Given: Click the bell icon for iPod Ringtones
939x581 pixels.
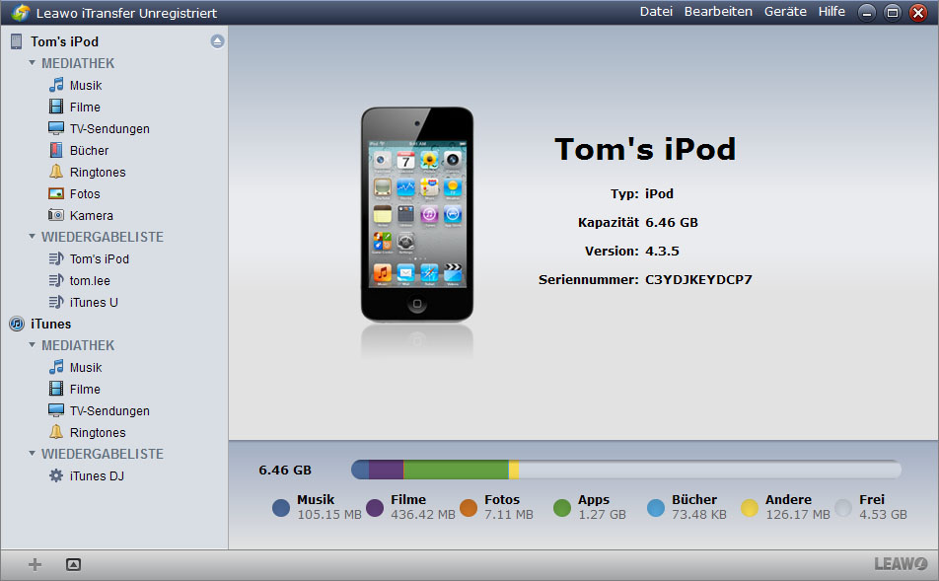Looking at the screenshot, I should tap(56, 172).
